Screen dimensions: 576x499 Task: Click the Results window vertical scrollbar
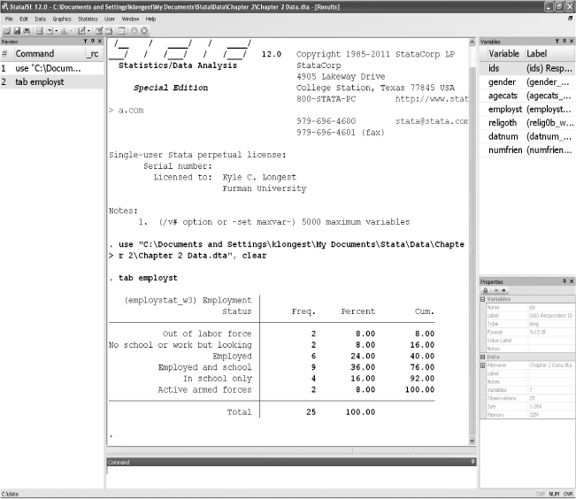tap(472, 239)
